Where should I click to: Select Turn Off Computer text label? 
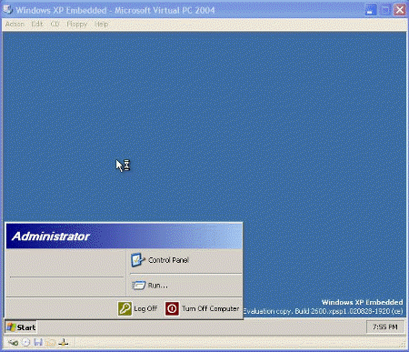coord(210,308)
